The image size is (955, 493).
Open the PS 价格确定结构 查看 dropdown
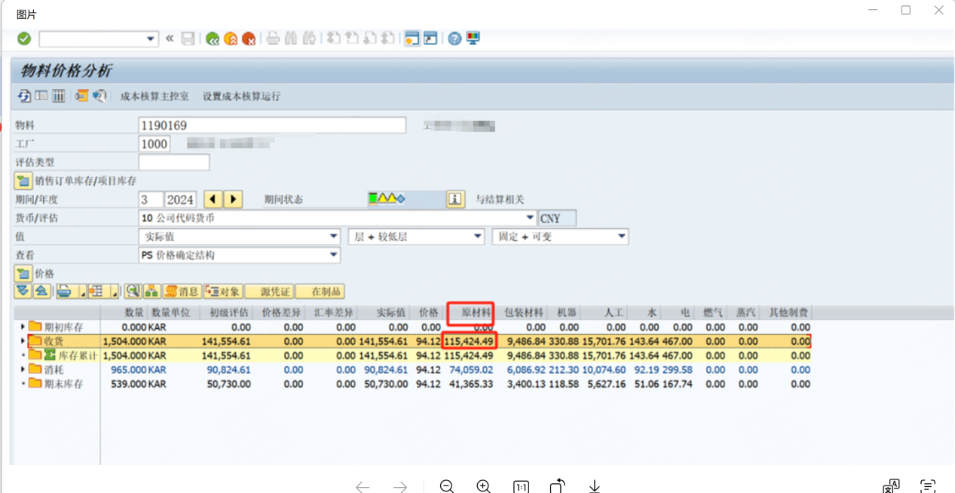[x=333, y=254]
